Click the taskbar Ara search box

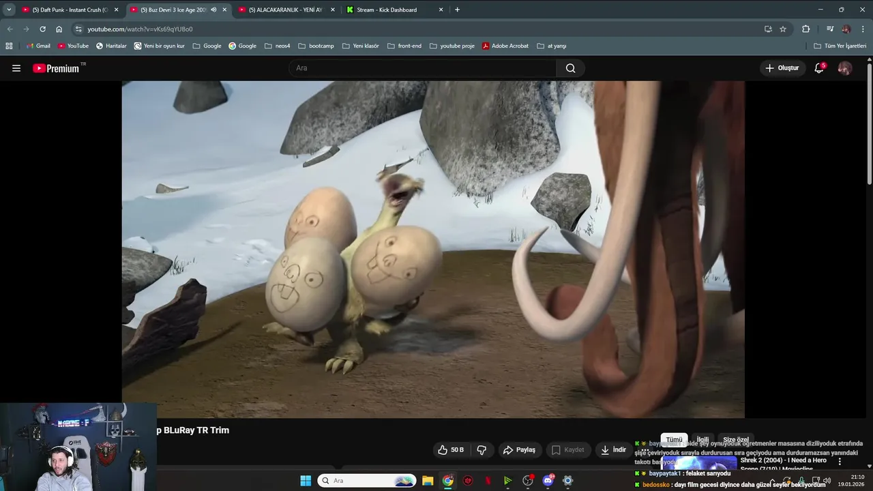pos(367,481)
